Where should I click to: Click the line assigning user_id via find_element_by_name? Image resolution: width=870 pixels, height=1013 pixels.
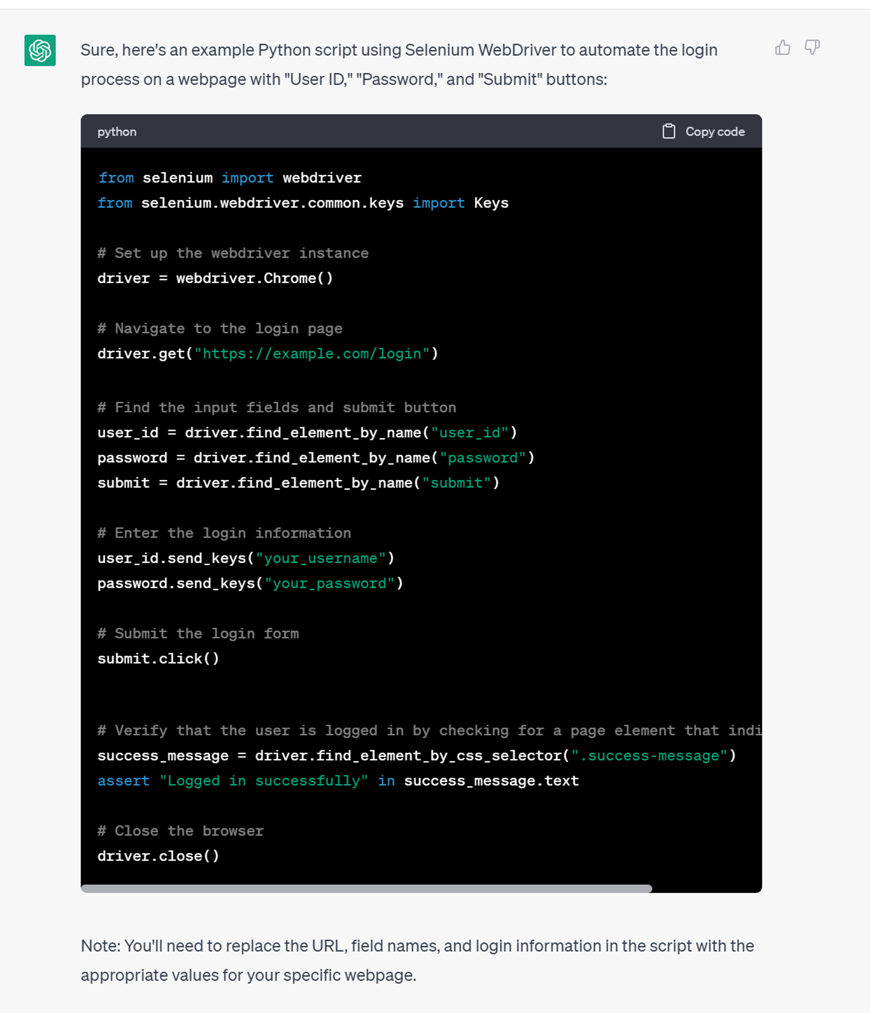pos(307,433)
